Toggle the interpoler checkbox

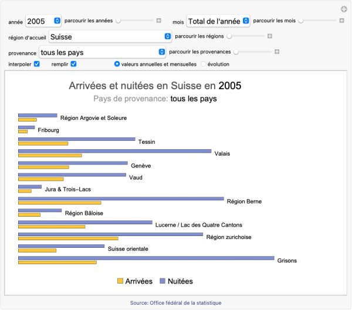36,64
